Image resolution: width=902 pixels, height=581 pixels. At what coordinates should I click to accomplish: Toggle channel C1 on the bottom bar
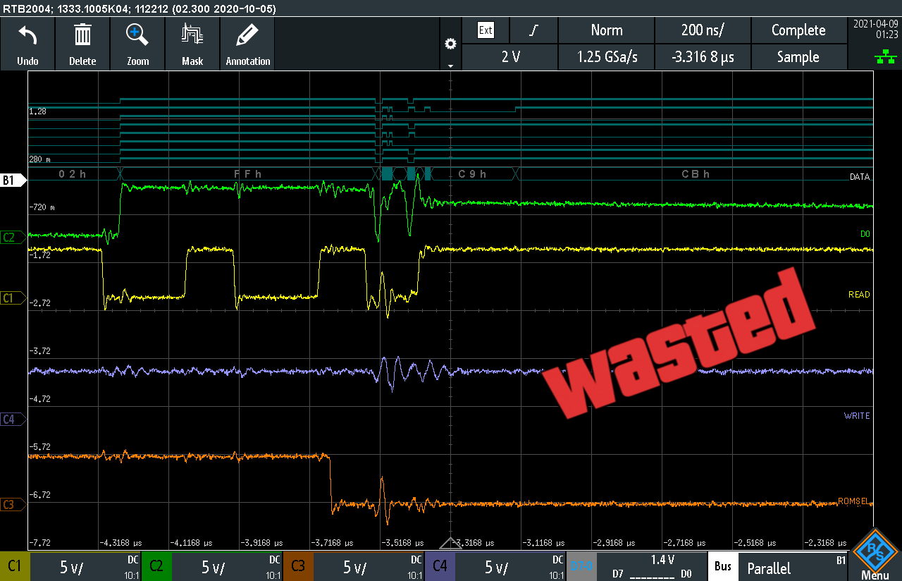14,567
